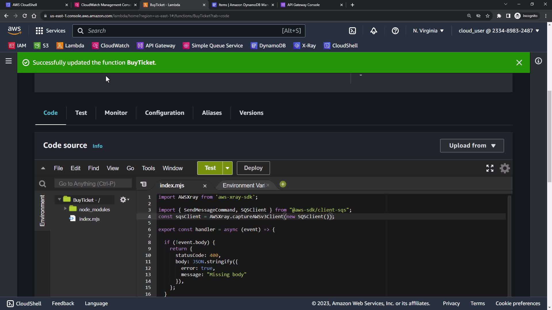Click the search magnifier in the Environment panel

click(x=43, y=184)
